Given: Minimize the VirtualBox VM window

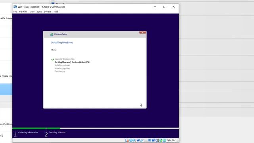Looking at the screenshot, I should [x=155, y=7].
